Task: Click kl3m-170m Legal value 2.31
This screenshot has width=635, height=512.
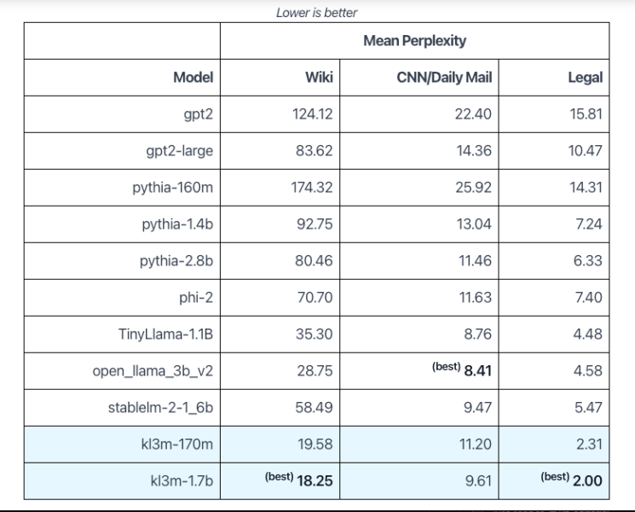Action: click(x=589, y=445)
